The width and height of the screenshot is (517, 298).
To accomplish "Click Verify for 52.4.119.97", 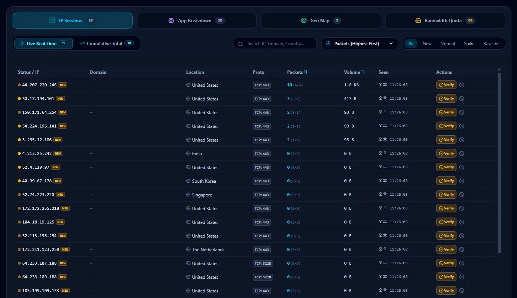I will coord(446,167).
